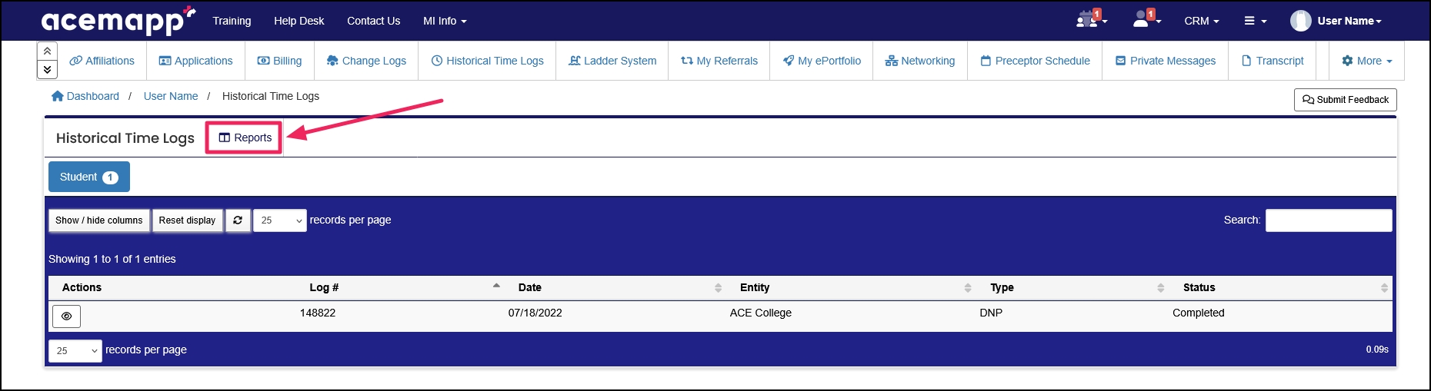Viewport: 1431px width, 391px height.
Task: Select Historical Time Logs nav tab
Action: coord(487,61)
